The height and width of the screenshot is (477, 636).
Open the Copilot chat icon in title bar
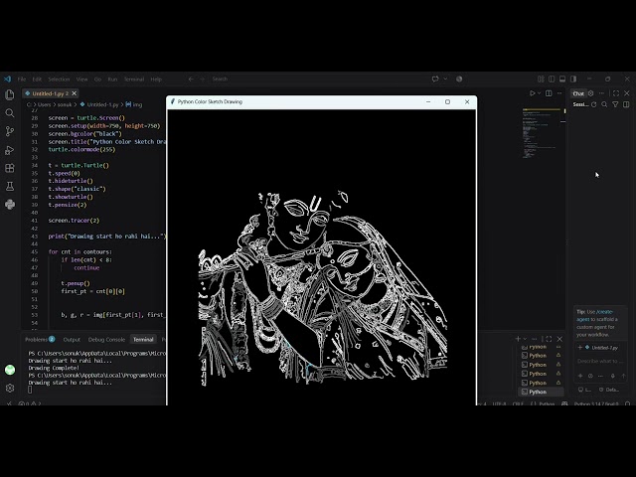pyautogui.click(x=435, y=79)
